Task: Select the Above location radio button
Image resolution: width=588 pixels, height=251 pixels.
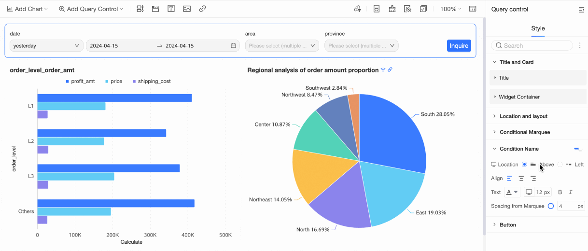Action: (524, 165)
